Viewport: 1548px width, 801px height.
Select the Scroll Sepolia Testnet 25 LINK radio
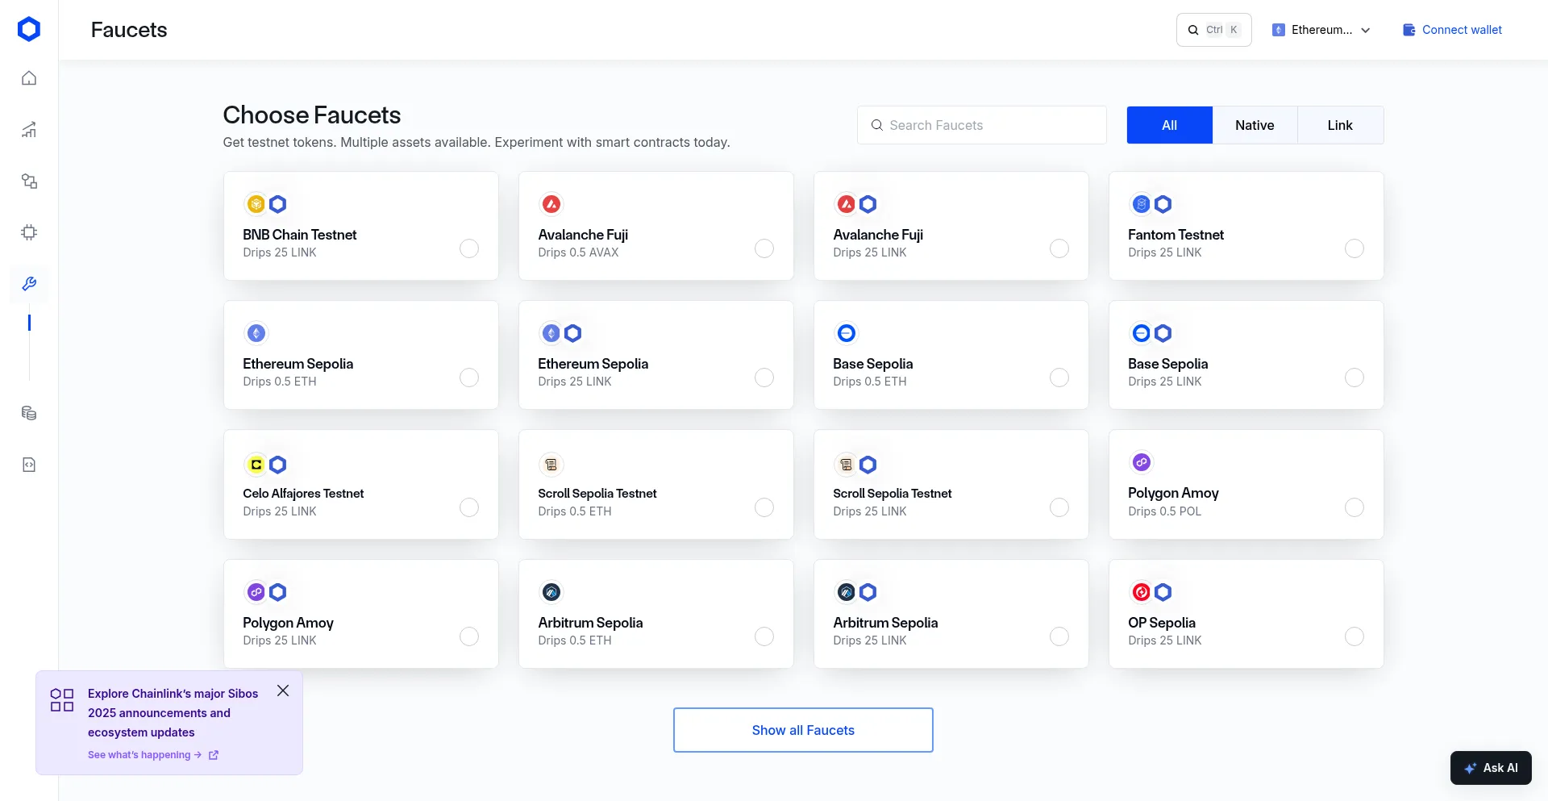[1059, 507]
